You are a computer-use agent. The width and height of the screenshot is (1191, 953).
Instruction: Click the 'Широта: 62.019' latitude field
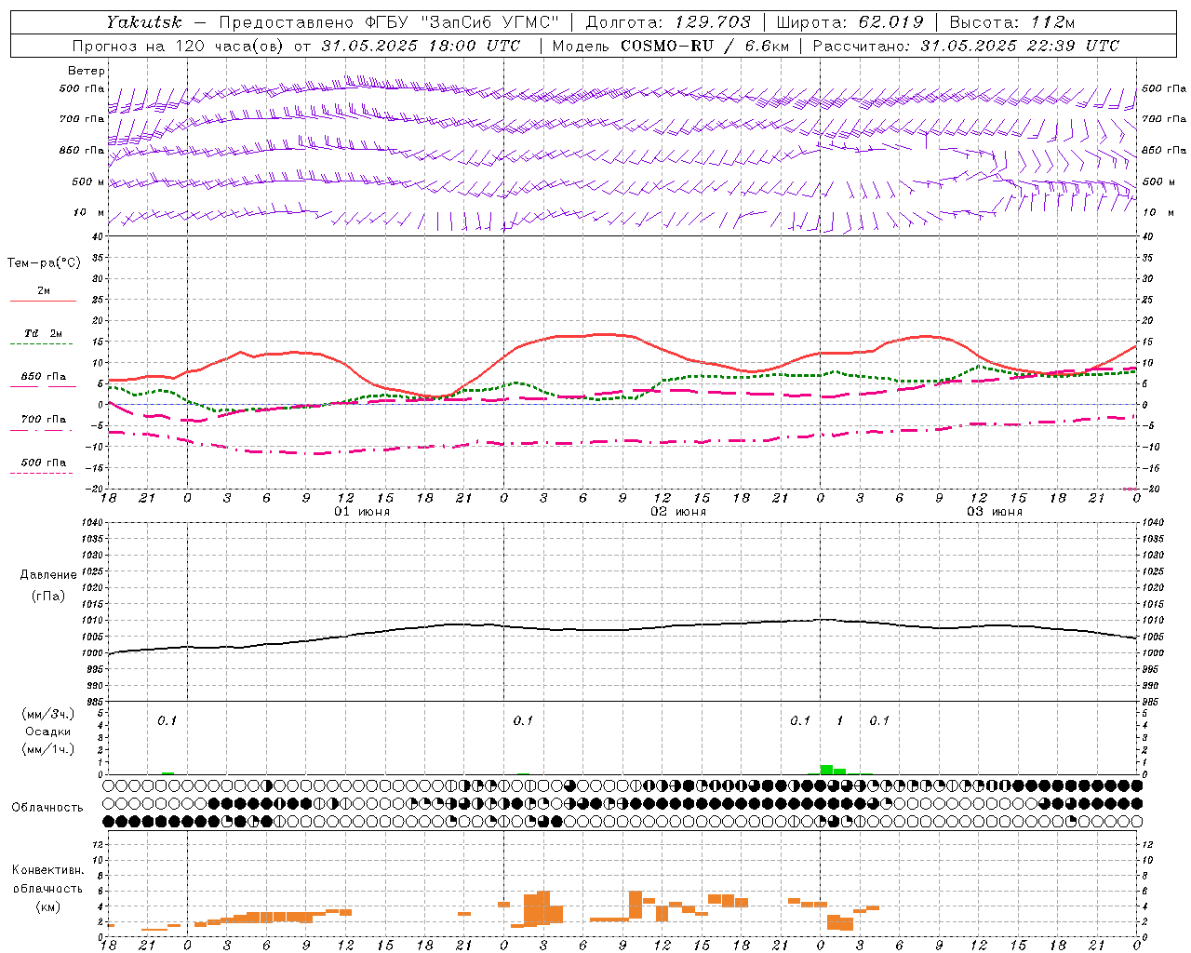pos(850,22)
